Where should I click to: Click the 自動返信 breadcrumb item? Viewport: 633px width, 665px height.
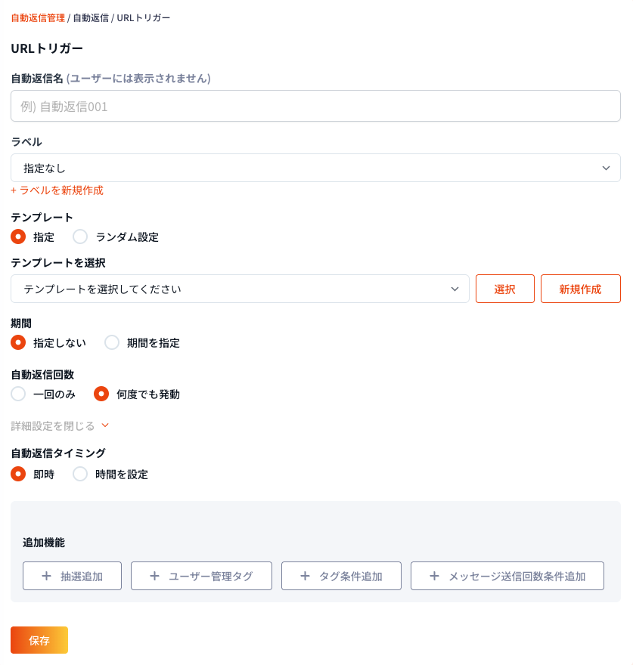point(91,17)
